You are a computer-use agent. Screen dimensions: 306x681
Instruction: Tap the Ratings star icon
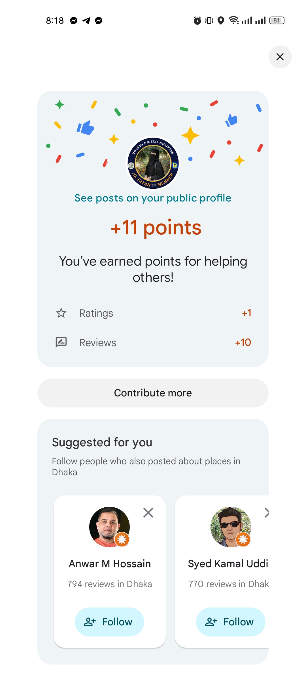61,313
